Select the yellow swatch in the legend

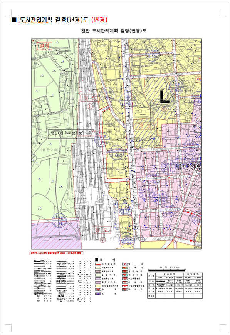click(98, 286)
